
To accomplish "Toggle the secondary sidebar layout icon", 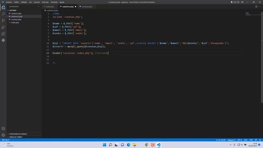I will (238, 2).
